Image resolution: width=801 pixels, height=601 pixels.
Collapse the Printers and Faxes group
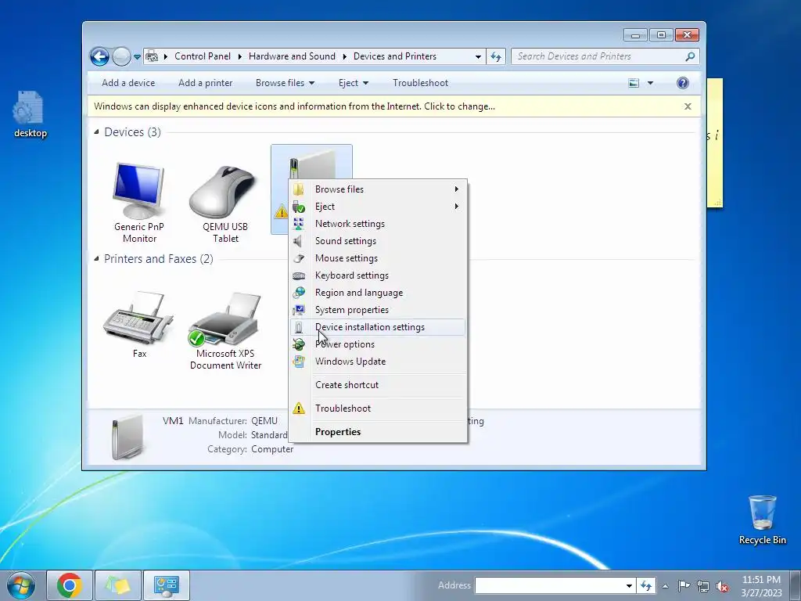(x=96, y=258)
